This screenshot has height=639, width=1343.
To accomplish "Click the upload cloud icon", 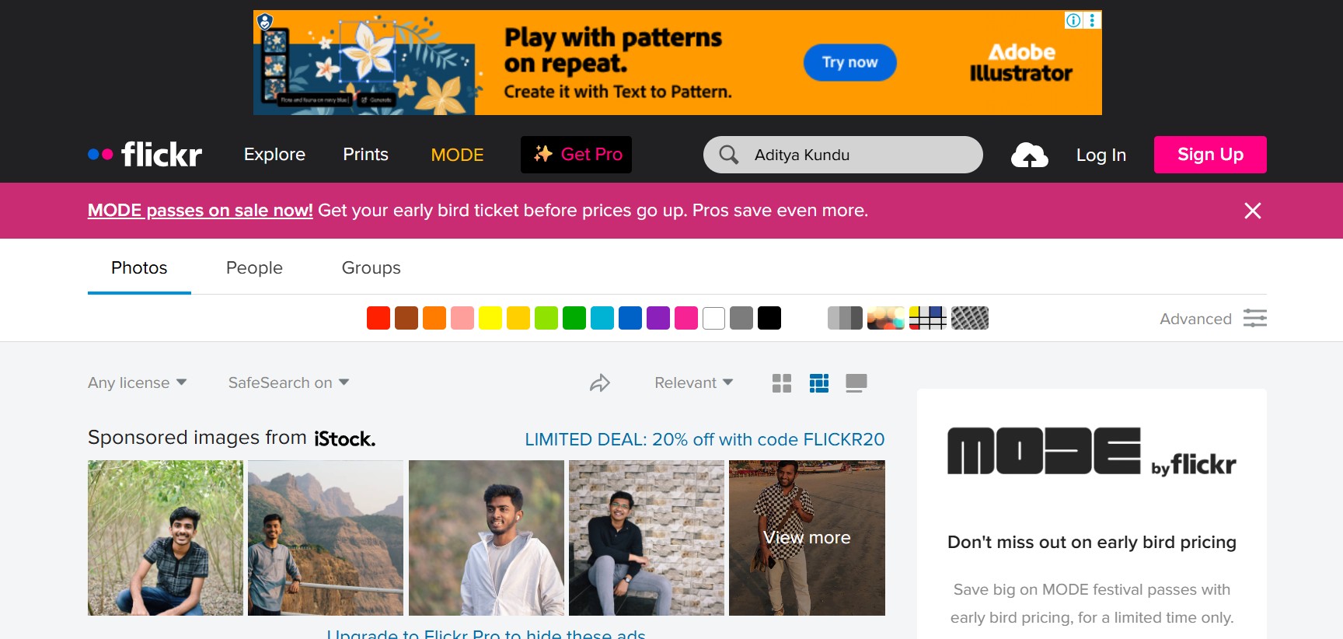I will pyautogui.click(x=1029, y=155).
